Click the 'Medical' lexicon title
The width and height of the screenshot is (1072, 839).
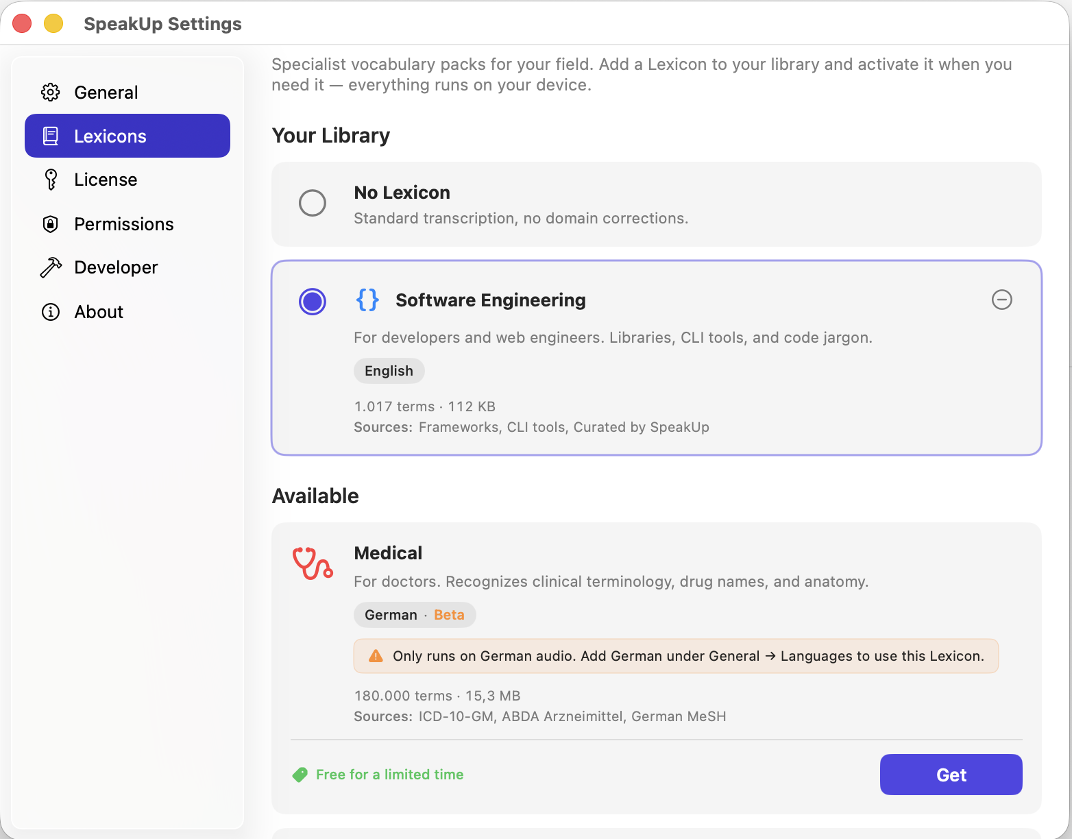point(388,553)
